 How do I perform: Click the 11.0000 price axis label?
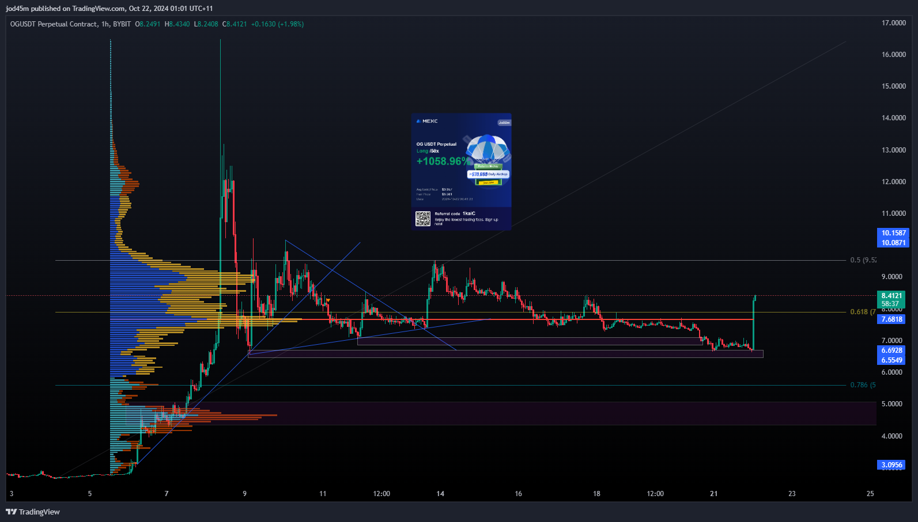point(893,214)
